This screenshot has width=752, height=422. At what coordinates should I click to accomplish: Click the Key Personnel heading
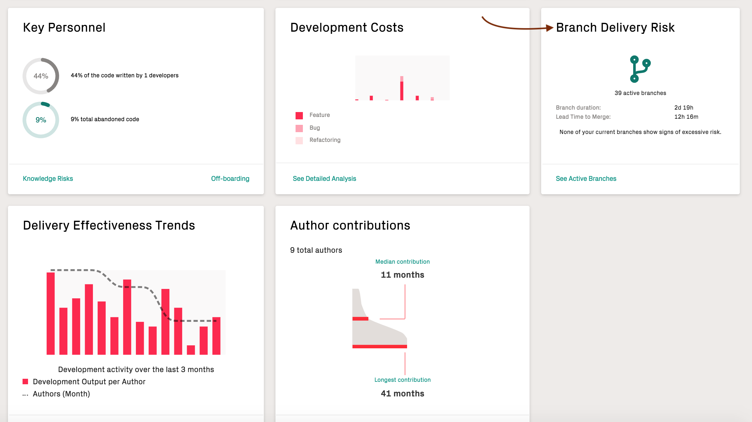[64, 28]
